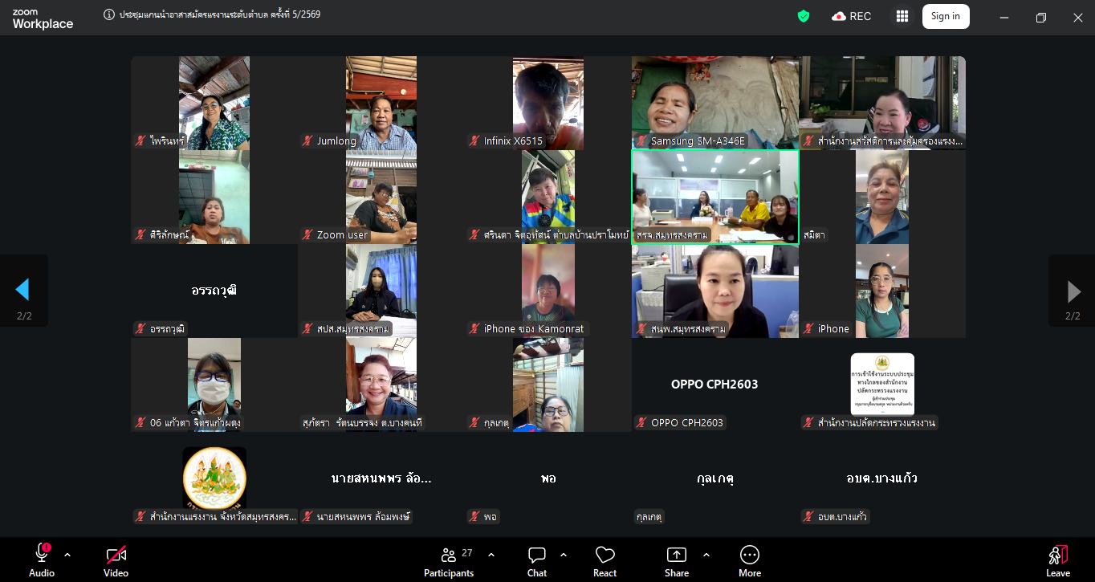Click the Sign in button
The width and height of the screenshot is (1095, 582).
(945, 16)
